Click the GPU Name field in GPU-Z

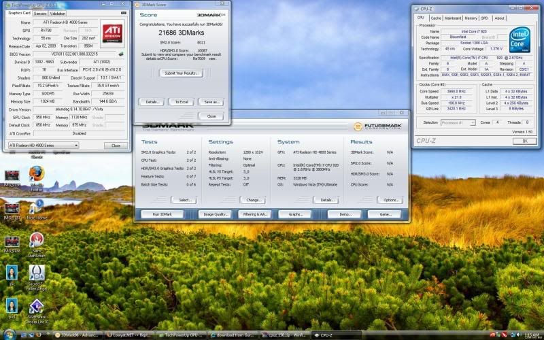coord(64,22)
